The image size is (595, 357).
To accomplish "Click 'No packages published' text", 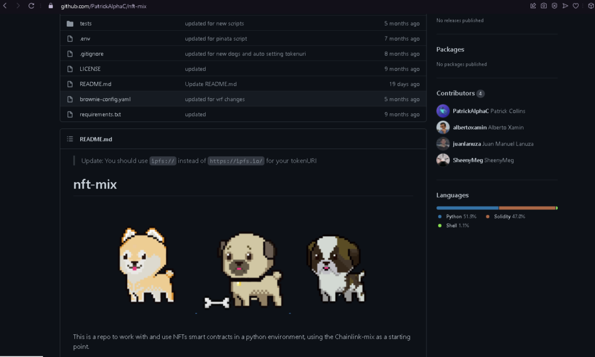I will point(461,64).
